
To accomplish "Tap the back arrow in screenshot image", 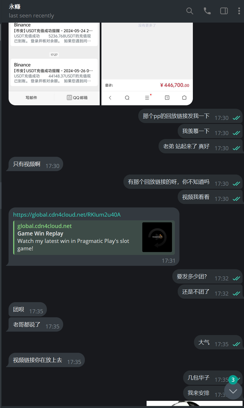I will pos(110,98).
